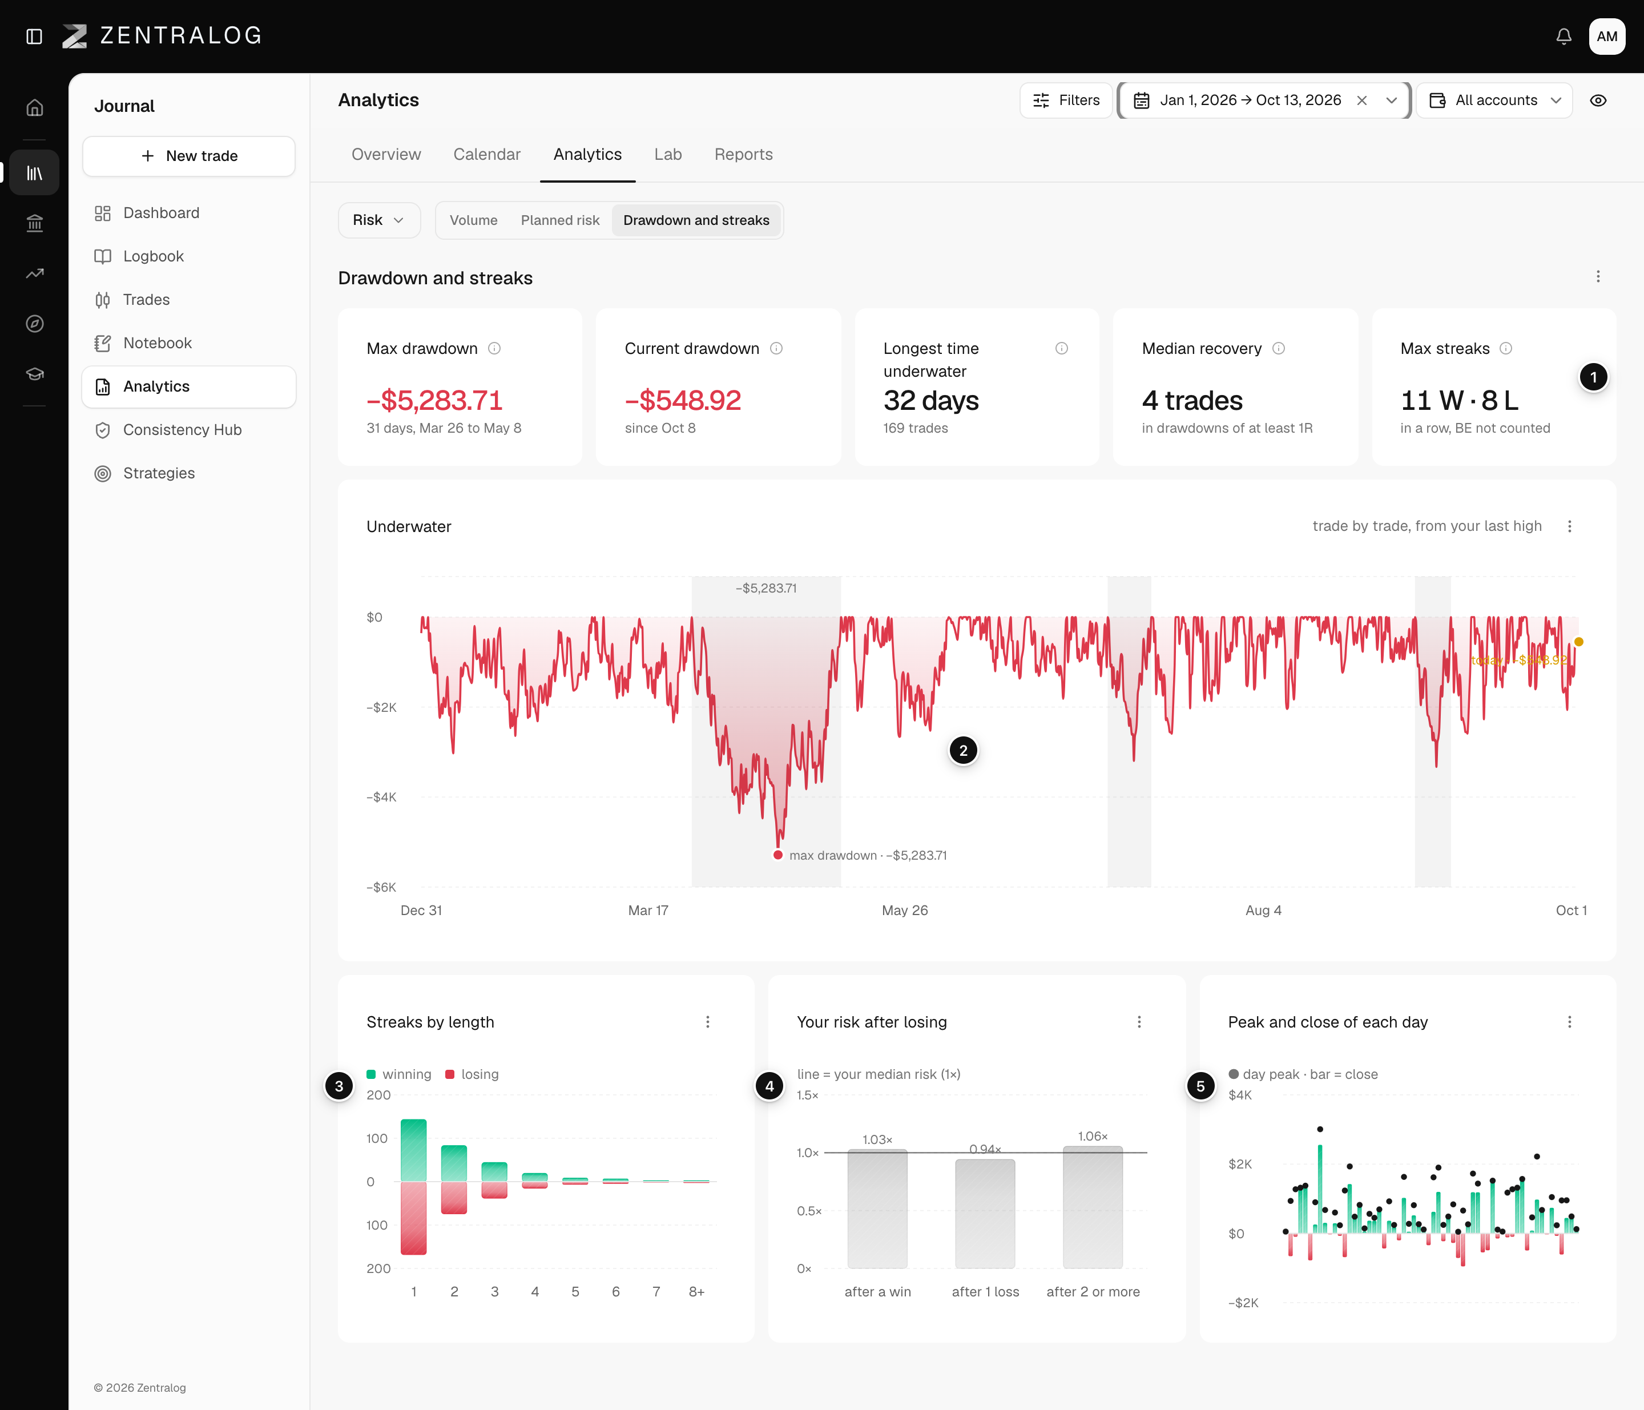
Task: Switch to the Reports tab
Action: 743,154
